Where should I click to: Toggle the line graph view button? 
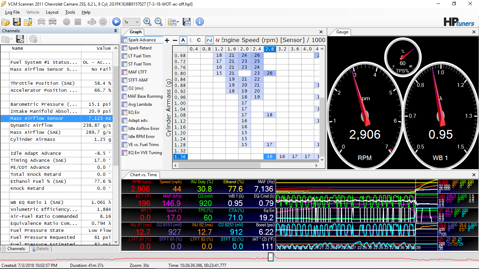pos(209,40)
